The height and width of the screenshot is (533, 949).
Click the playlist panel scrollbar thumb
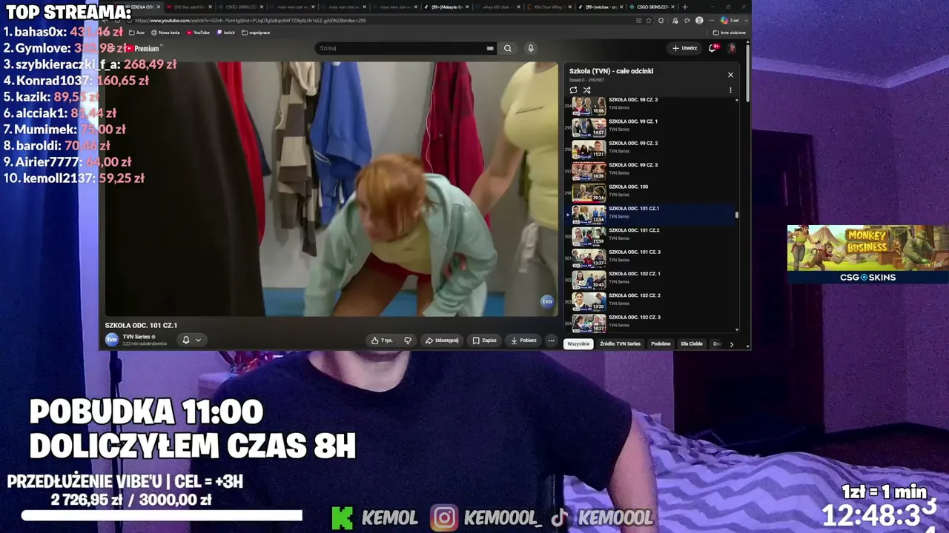click(737, 215)
